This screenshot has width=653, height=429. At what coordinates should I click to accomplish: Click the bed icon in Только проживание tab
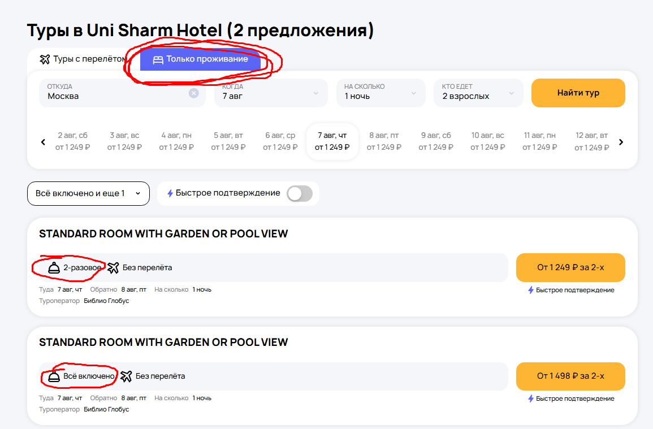click(158, 59)
